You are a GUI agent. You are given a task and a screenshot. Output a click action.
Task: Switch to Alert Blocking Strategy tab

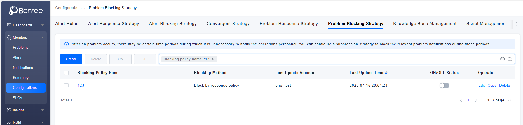click(x=173, y=24)
